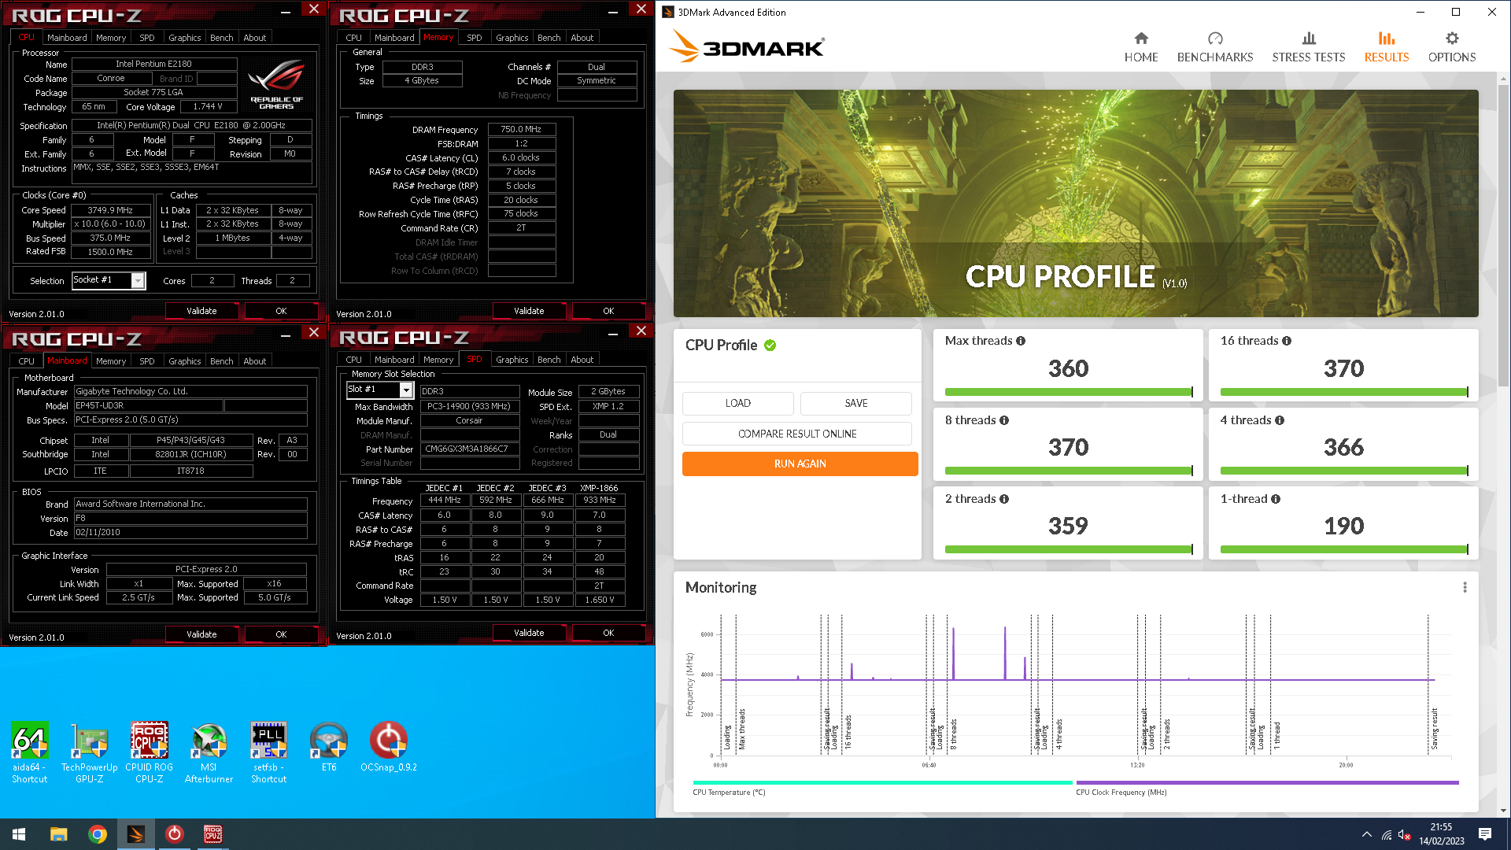
Task: Open OCSnap_0.9.2 desktop icon
Action: point(388,746)
